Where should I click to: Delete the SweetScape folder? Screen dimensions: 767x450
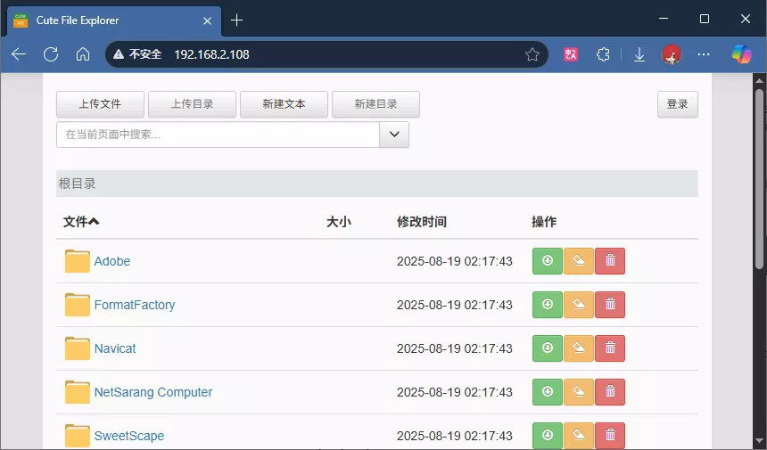point(610,436)
